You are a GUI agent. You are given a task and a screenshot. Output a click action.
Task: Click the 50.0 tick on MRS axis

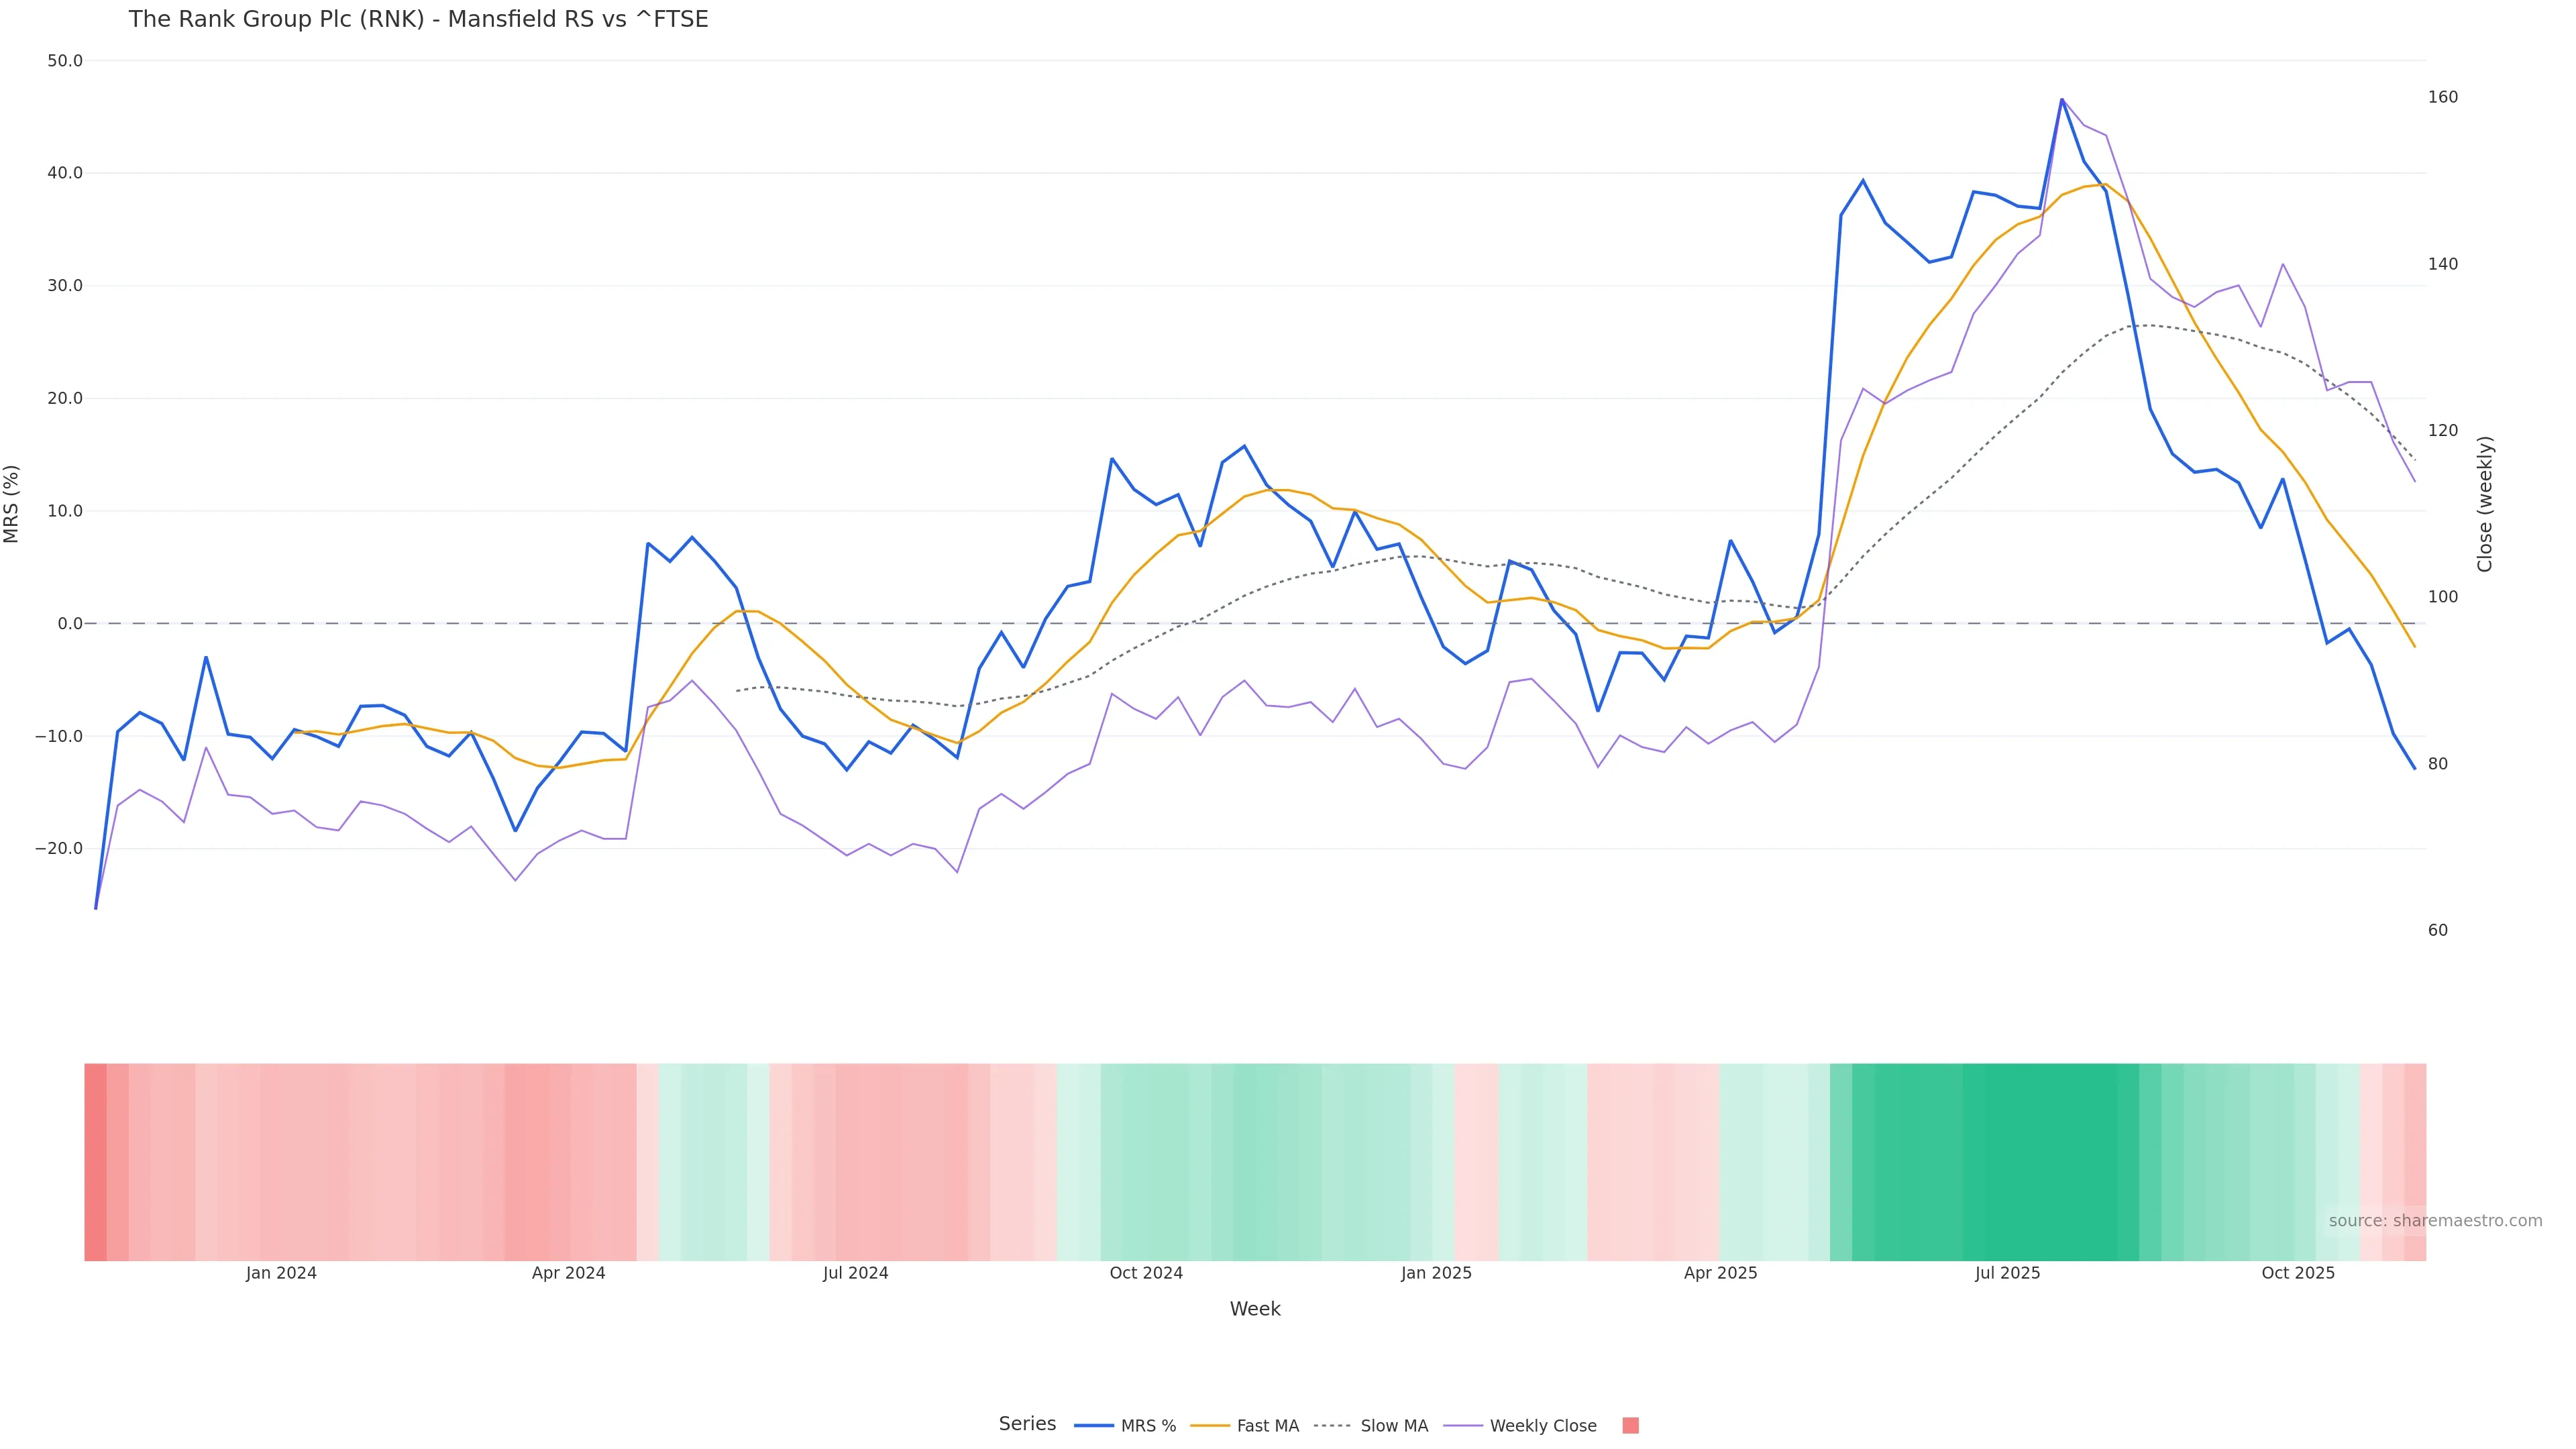[x=65, y=61]
